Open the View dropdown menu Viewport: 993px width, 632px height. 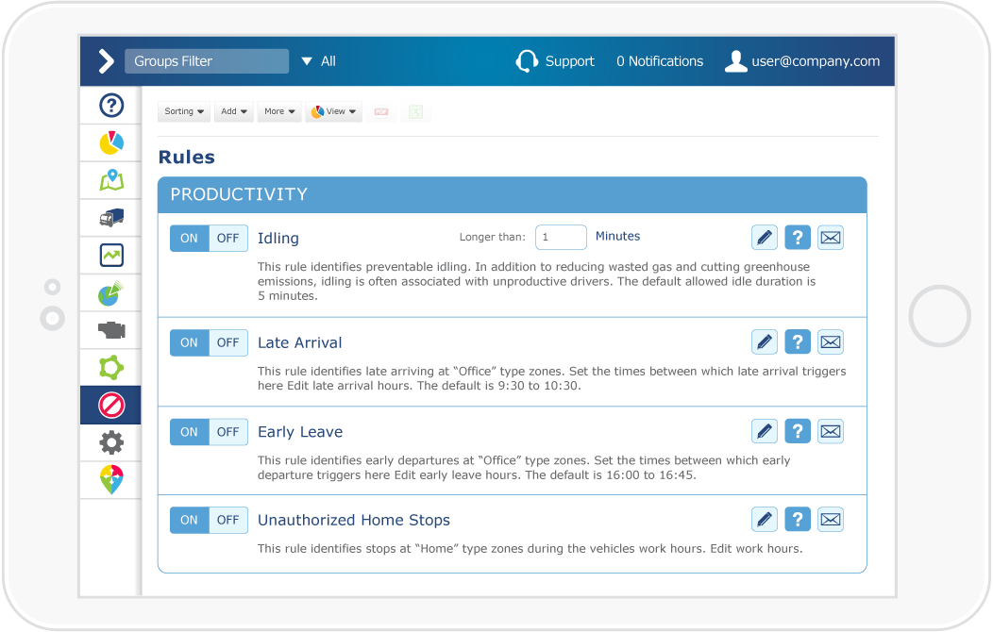pyautogui.click(x=333, y=111)
